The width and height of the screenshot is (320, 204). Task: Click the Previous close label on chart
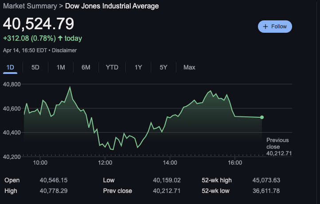click(x=277, y=143)
